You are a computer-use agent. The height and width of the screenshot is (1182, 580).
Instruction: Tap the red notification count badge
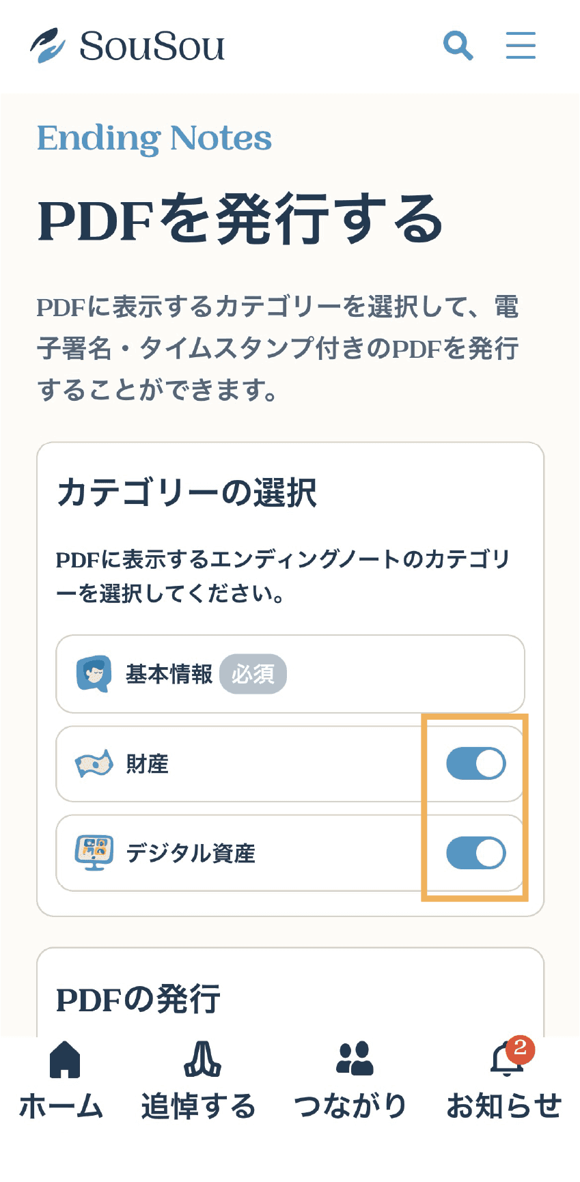pyautogui.click(x=521, y=1047)
